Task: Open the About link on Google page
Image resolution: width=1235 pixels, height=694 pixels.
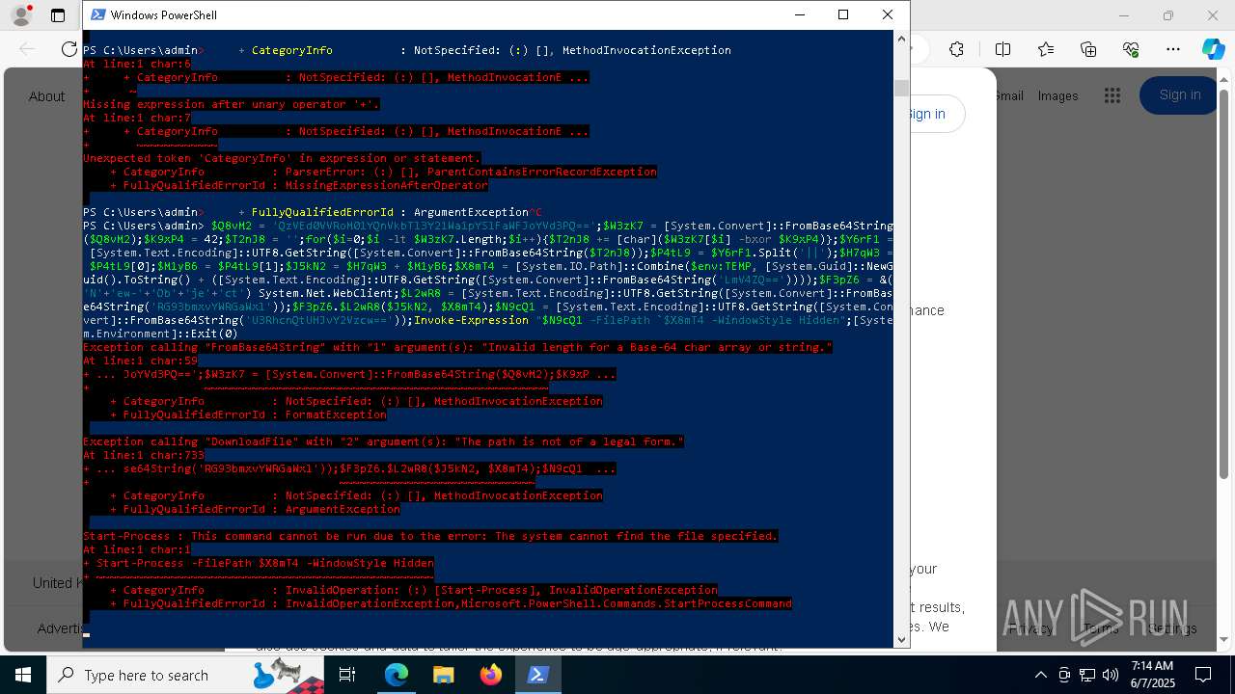Action: (46, 96)
